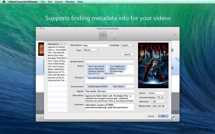Open the Definition SD dropdown
This screenshot has height=134, width=215.
click(x=159, y=102)
